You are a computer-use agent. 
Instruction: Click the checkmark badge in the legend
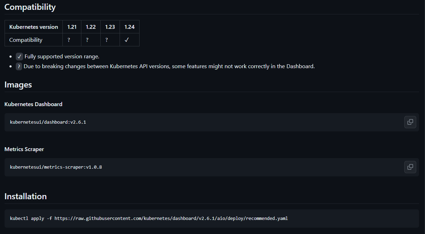pos(19,57)
